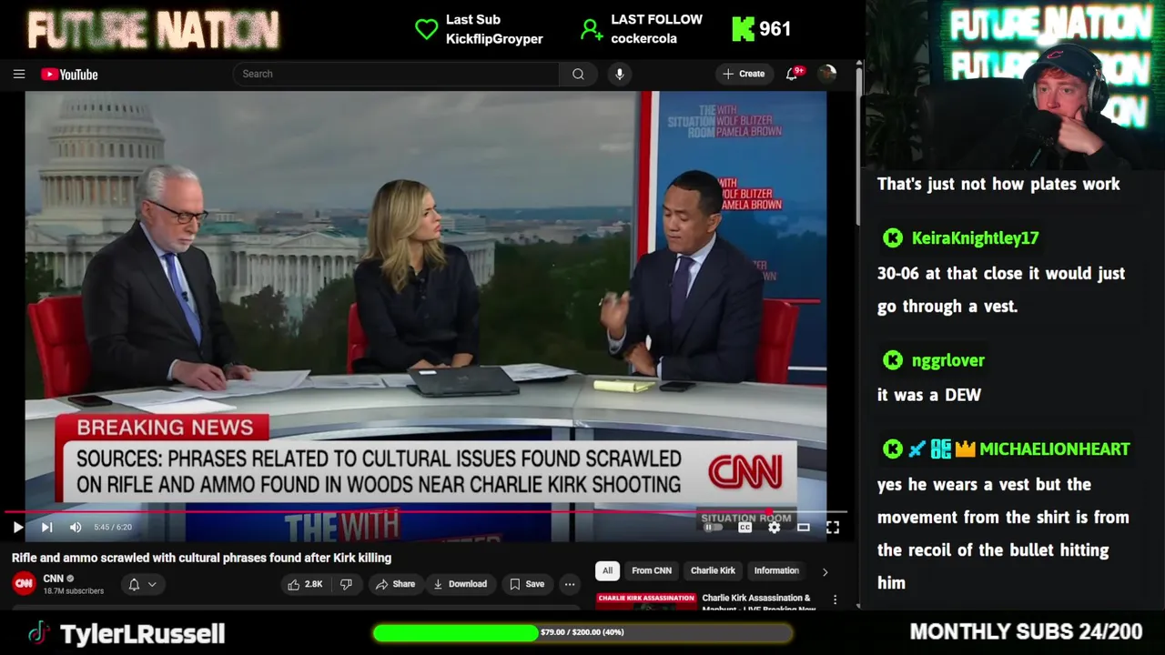Open Charlie Kirk Assassination recommended video
Screen dimensions: 1165x655
coord(704,601)
